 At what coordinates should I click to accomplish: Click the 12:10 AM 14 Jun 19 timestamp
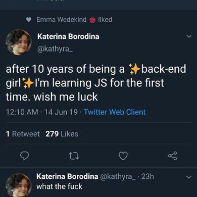pos(42,112)
